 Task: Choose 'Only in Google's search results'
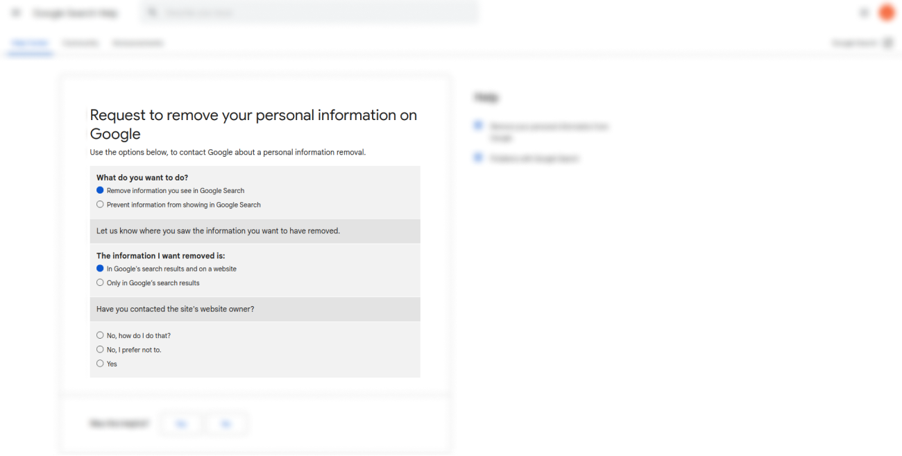point(100,282)
